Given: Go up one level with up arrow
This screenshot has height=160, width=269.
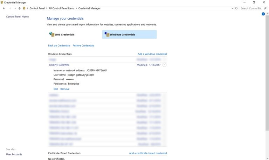Looking at the screenshot, I should 19,8.
